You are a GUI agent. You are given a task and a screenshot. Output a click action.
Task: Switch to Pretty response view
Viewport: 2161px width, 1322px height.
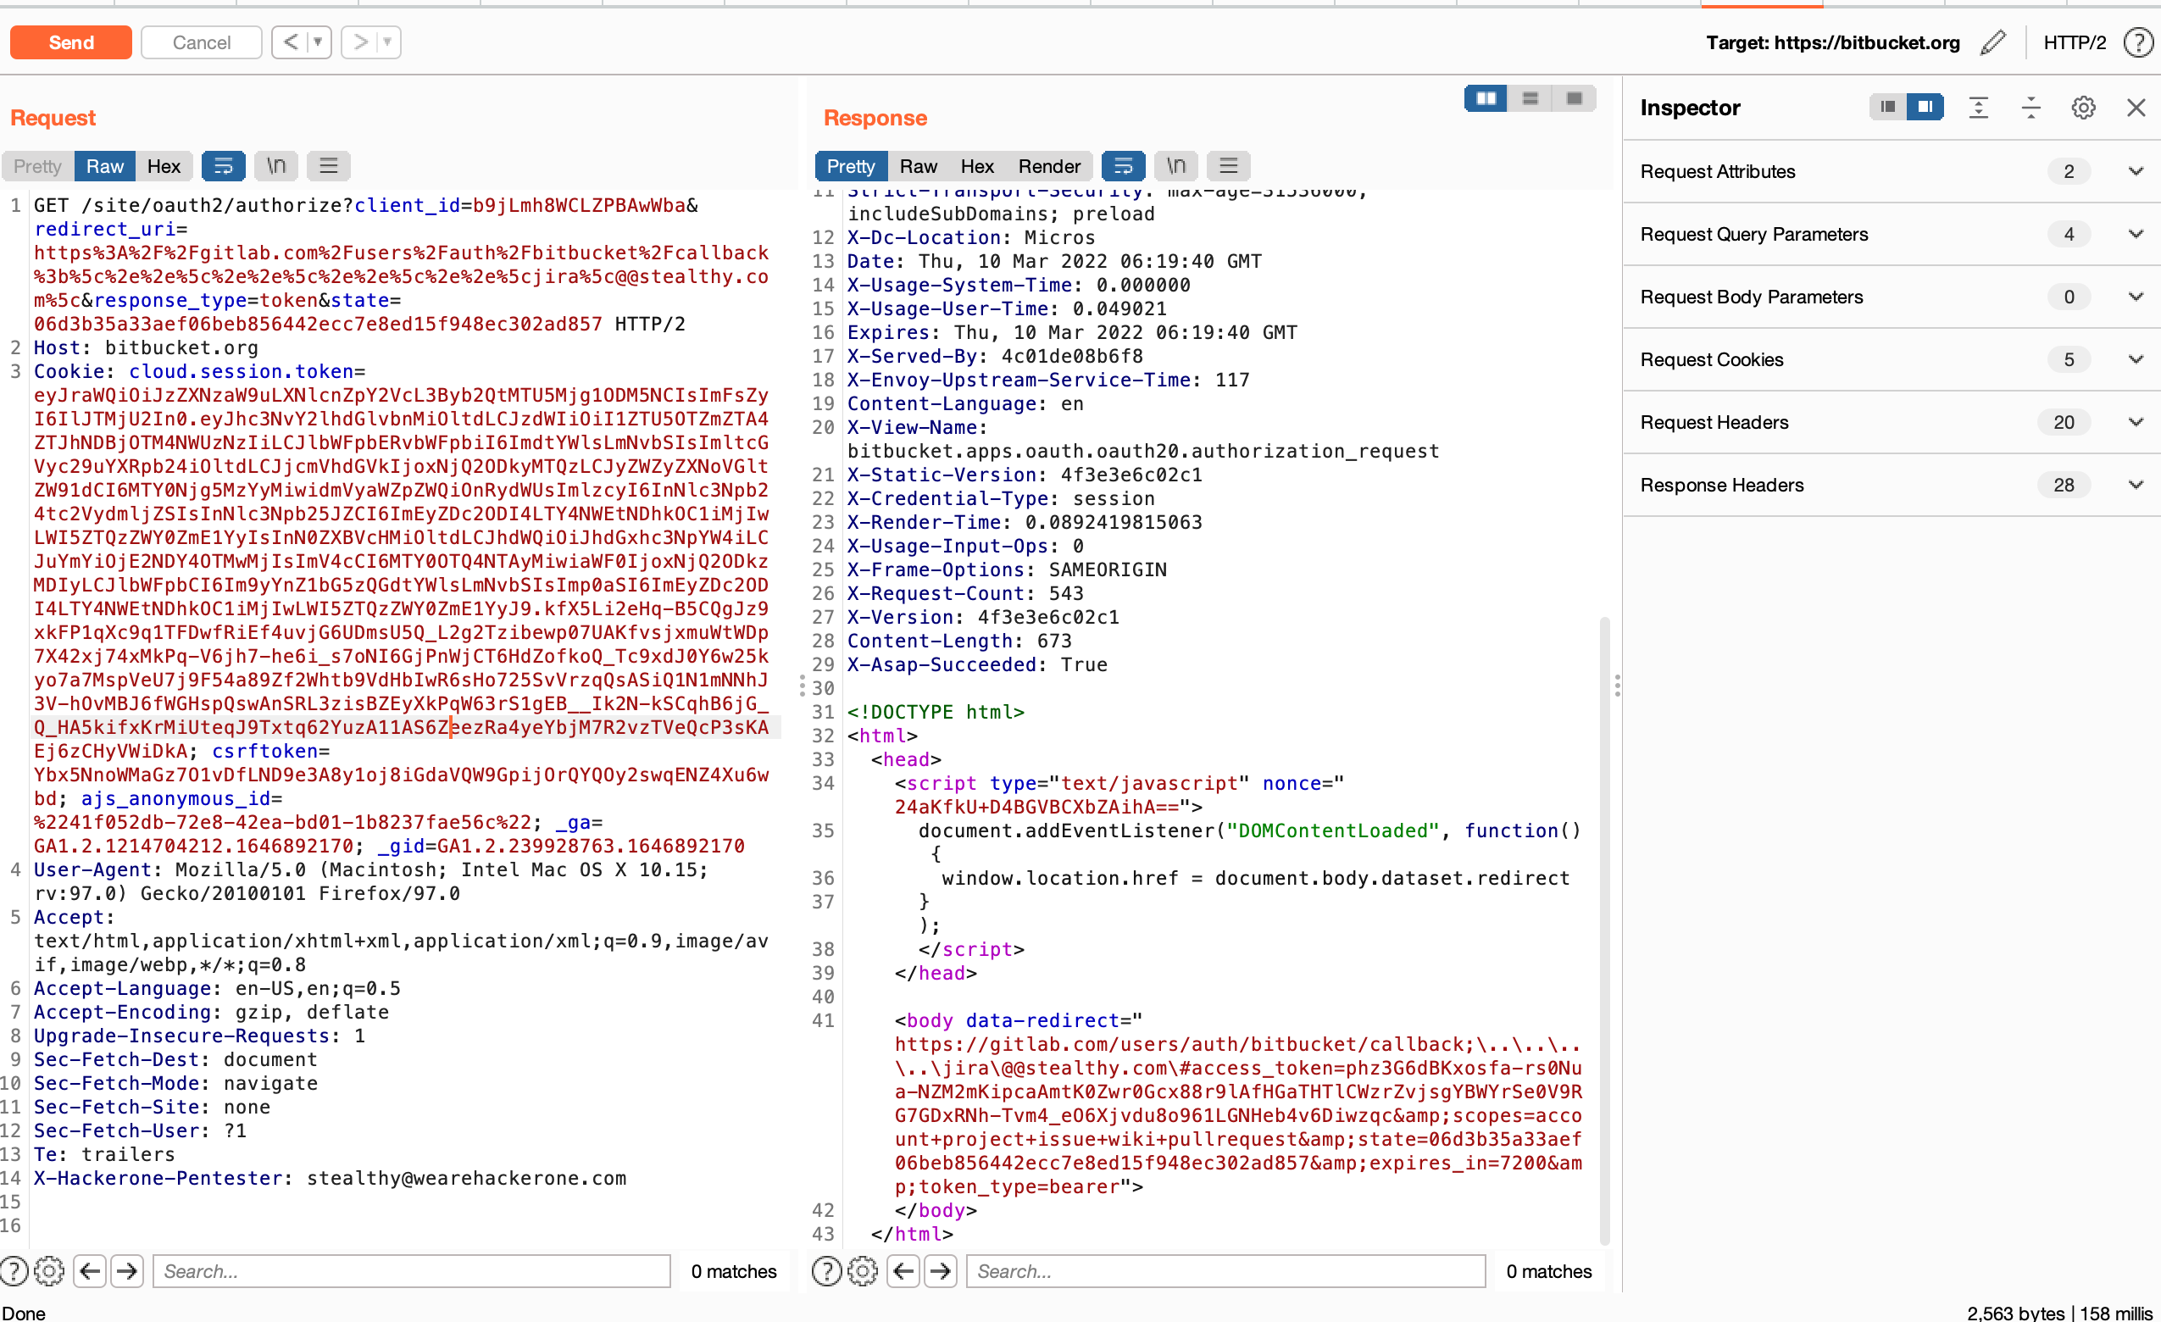point(851,165)
